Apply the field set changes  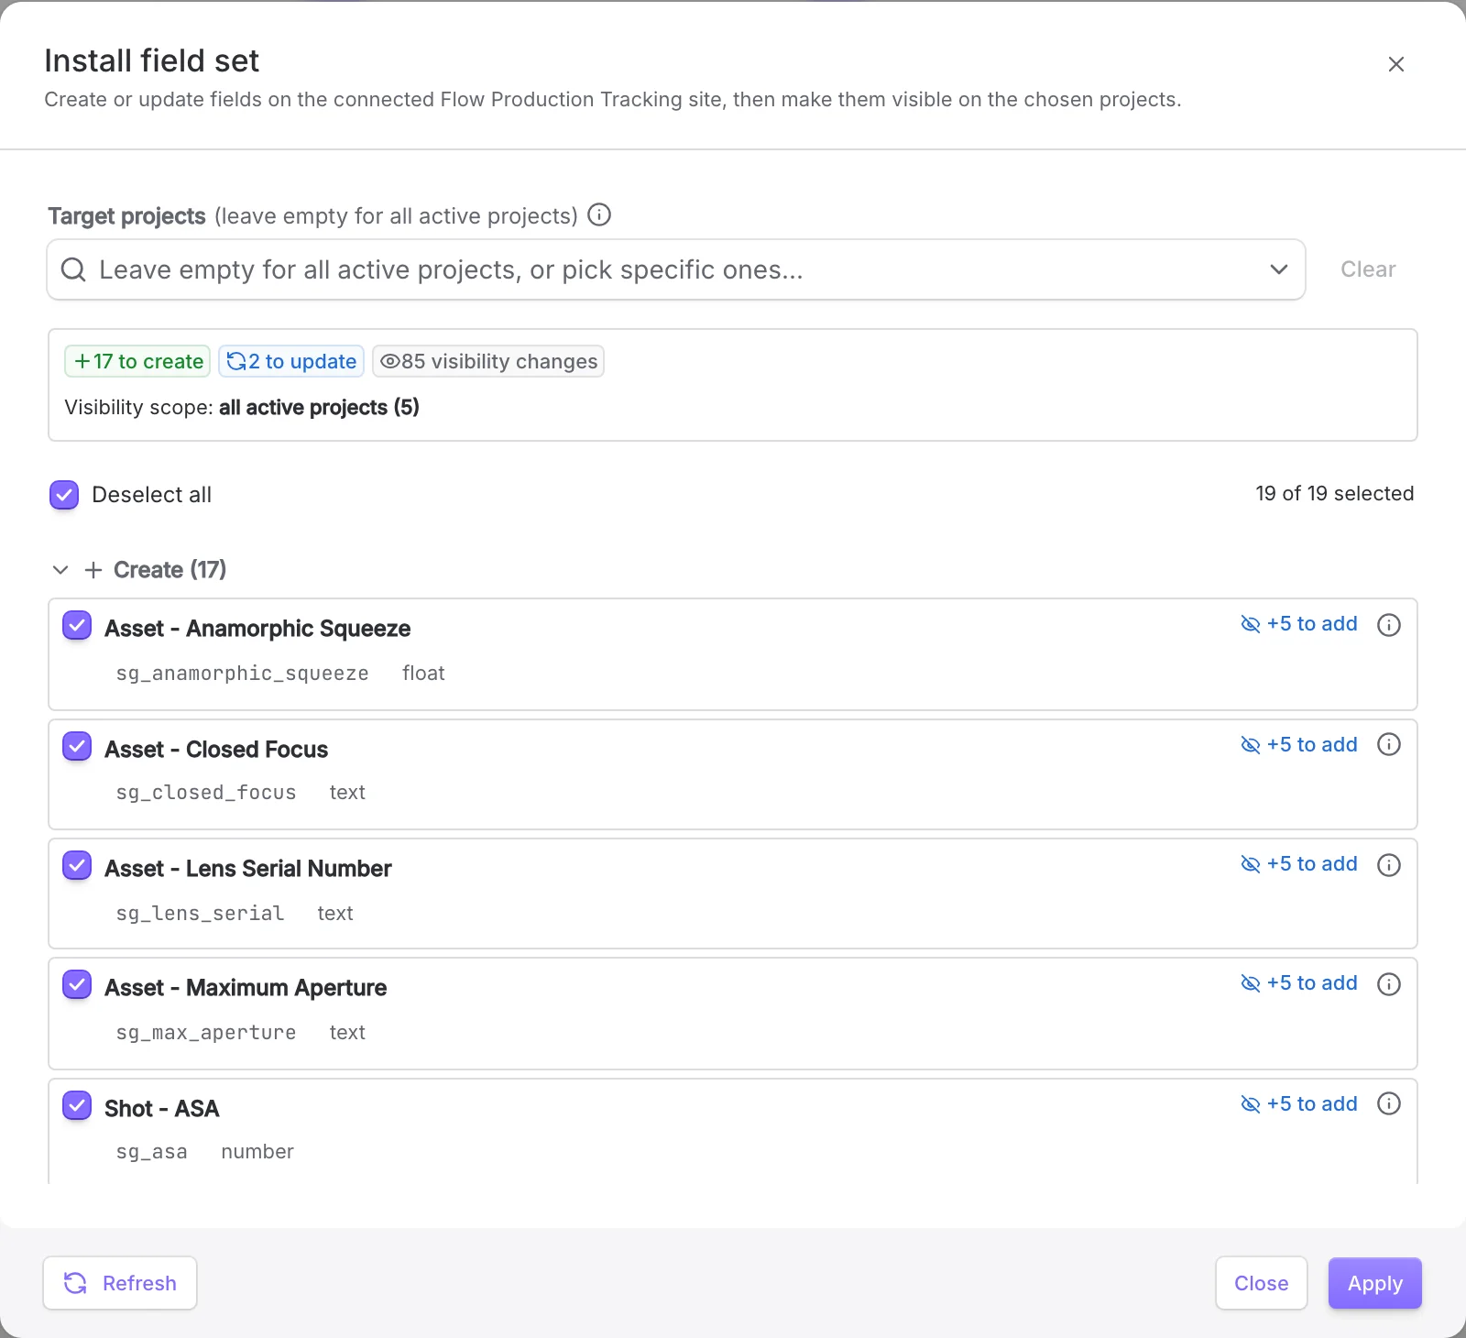(x=1375, y=1283)
